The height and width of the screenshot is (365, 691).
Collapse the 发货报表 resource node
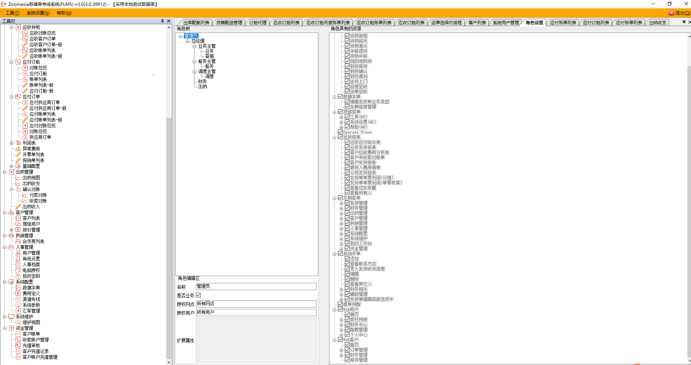pyautogui.click(x=335, y=137)
